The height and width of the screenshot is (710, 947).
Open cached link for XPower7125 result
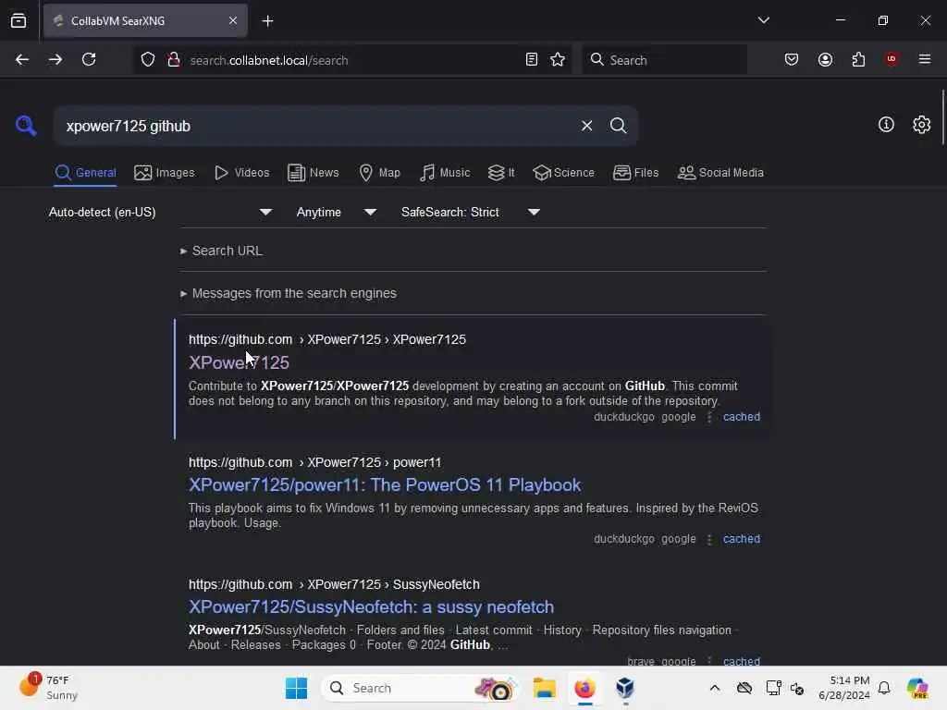(741, 417)
